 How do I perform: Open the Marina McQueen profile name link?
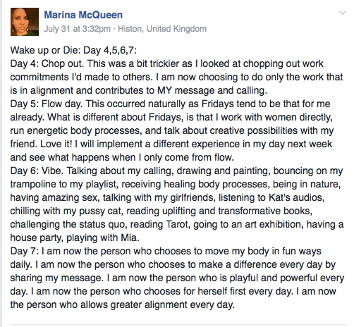(x=83, y=15)
